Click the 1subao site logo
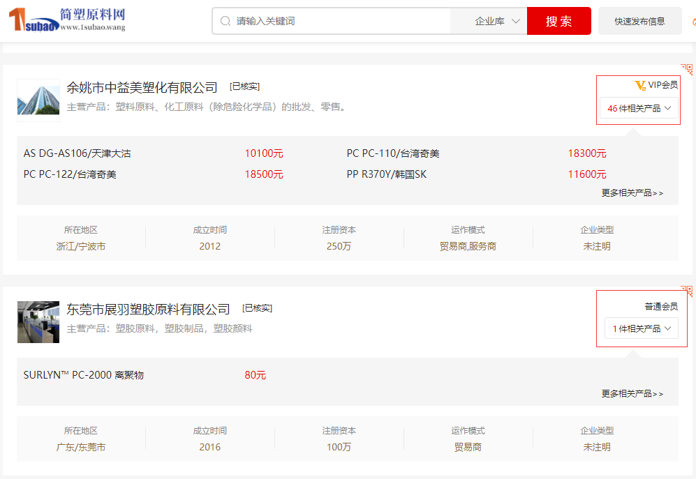Screen dimensions: 696x479 pyautogui.click(x=67, y=20)
